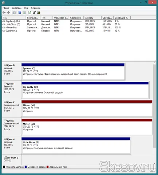Screen dimensions: 158x175
Task: Click the black Не распределена legend swatch
Action: tap(4, 167)
